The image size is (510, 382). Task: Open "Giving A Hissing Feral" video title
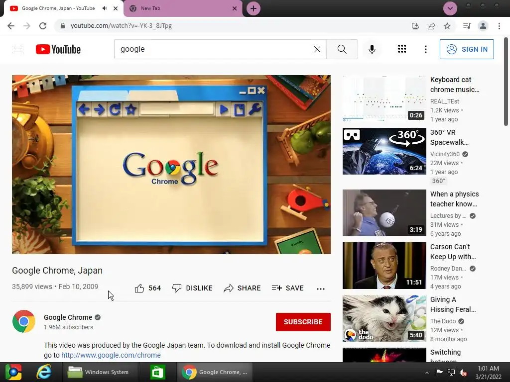click(453, 304)
